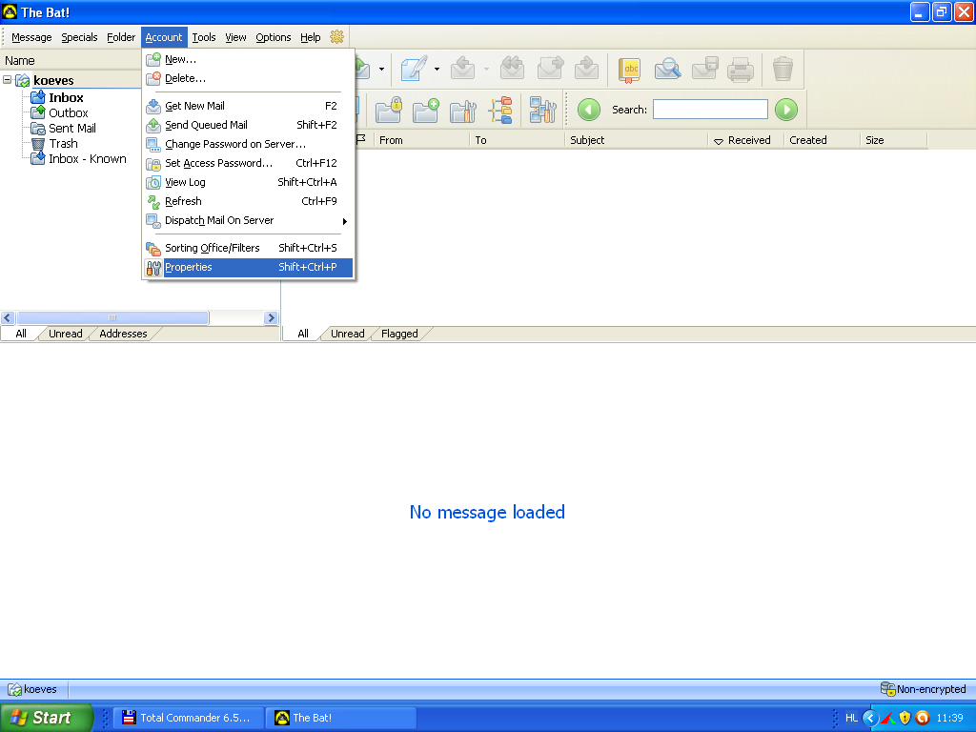Choose New... in the Account menu

[x=249, y=60]
